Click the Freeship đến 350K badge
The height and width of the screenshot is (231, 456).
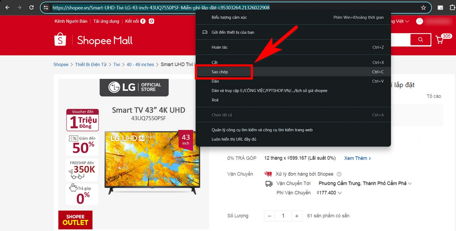click(82, 169)
